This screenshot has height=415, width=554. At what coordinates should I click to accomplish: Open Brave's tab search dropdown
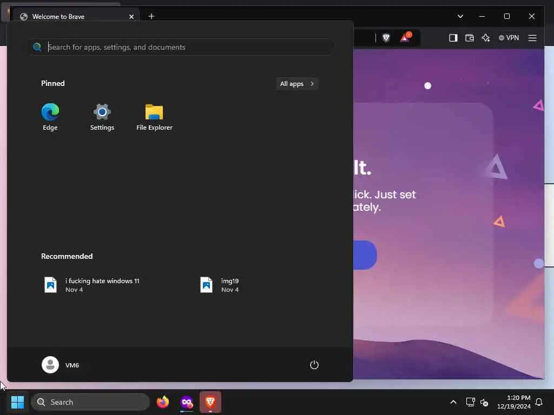tap(460, 16)
